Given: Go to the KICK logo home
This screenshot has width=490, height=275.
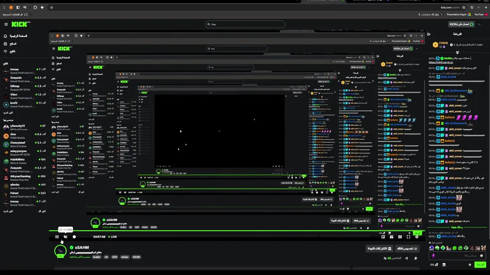Looking at the screenshot, I should (x=21, y=24).
